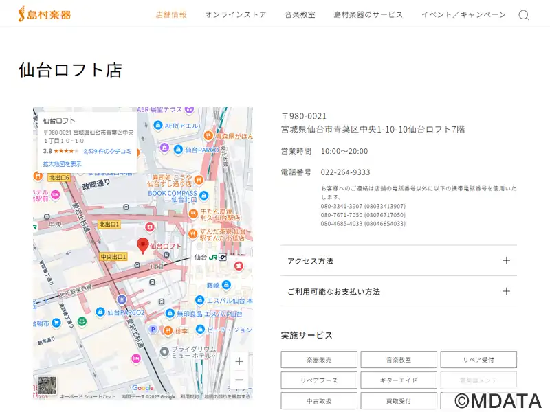Screen dimensions: 550x412
Task: Click the 桃李 restaurant marker
Action: click(x=168, y=330)
